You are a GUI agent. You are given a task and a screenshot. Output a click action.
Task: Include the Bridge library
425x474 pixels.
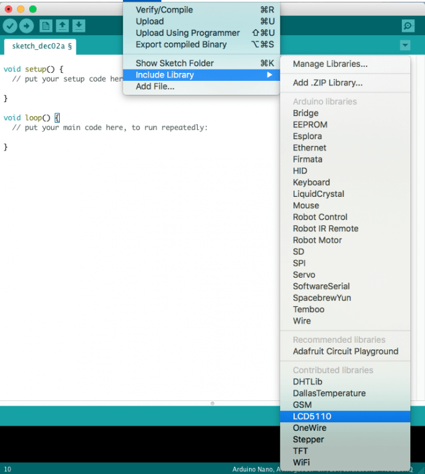coord(345,113)
